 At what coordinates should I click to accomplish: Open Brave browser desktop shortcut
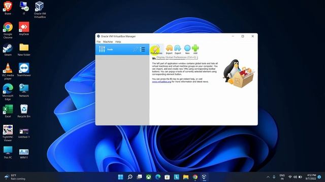click(x=8, y=8)
